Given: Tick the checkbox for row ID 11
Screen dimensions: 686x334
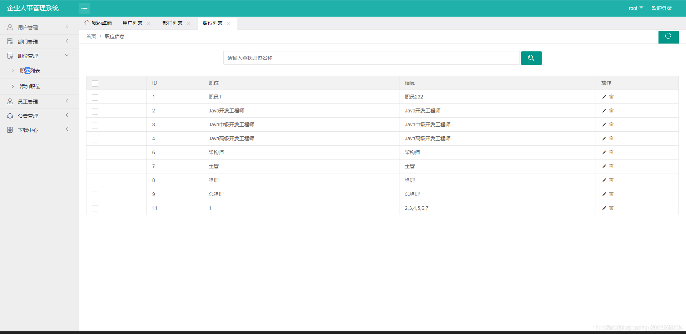Looking at the screenshot, I should click(95, 209).
